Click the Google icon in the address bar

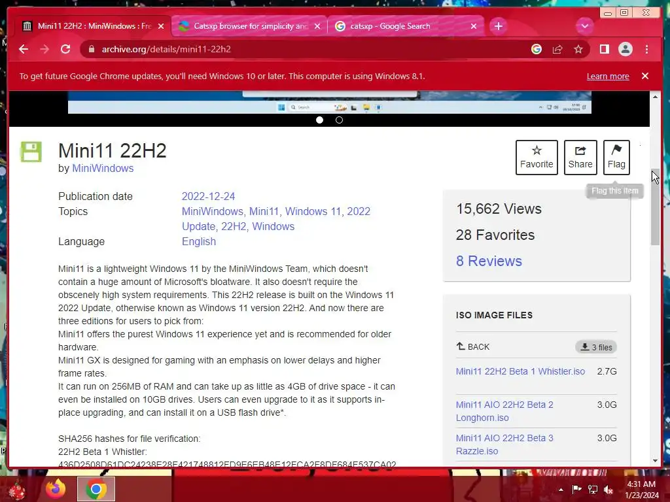[537, 49]
